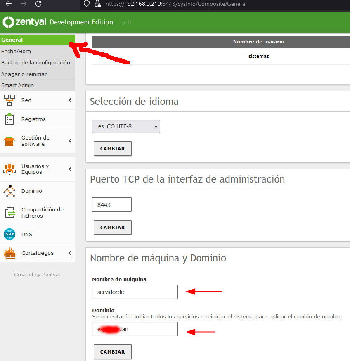This screenshot has height=361, width=350.
Task: Expand the Red menu chevron
Action: pyautogui.click(x=70, y=100)
